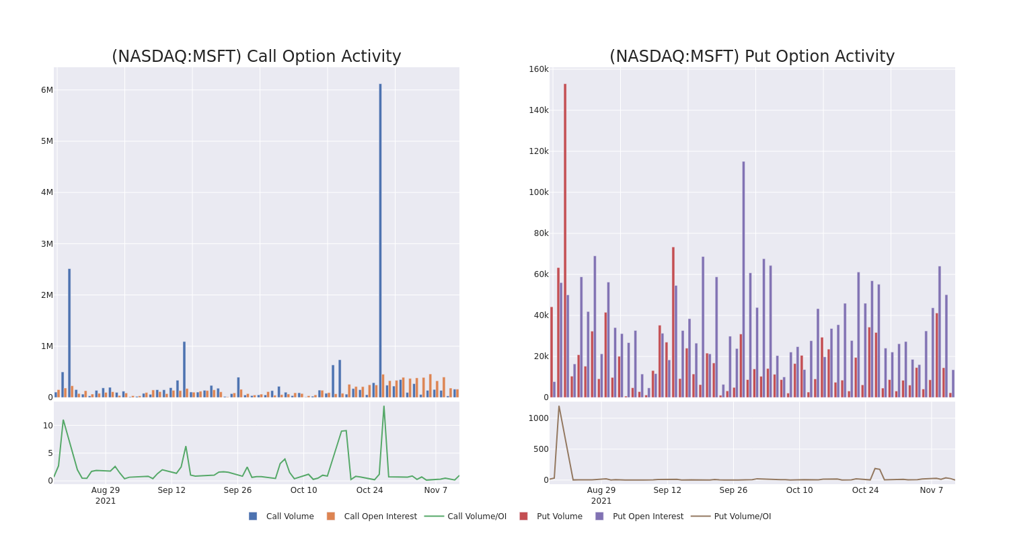Click the 160k label on put chart axis

(539, 69)
